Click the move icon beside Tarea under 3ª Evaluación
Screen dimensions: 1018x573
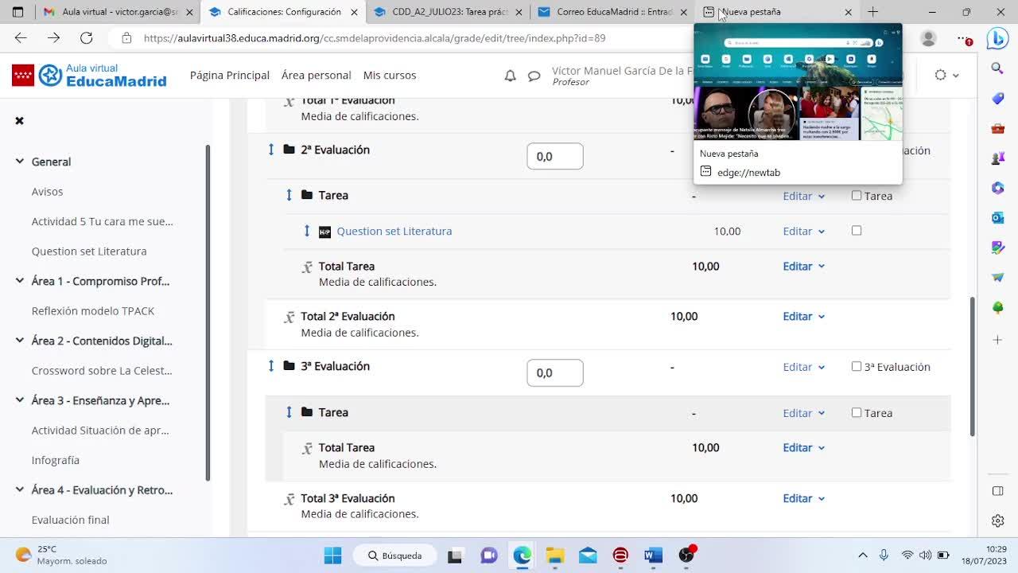[289, 412]
